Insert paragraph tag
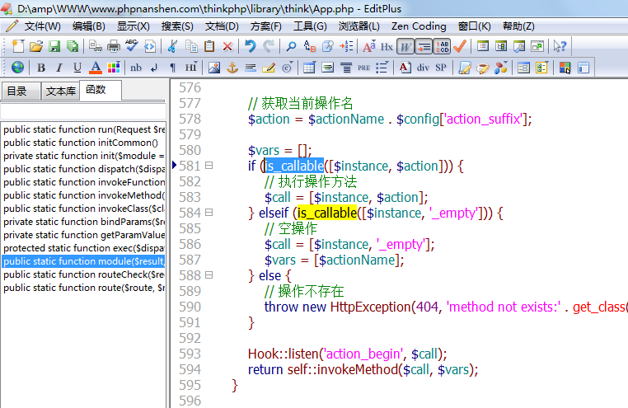Viewport: 628px width, 408px height. 172,68
